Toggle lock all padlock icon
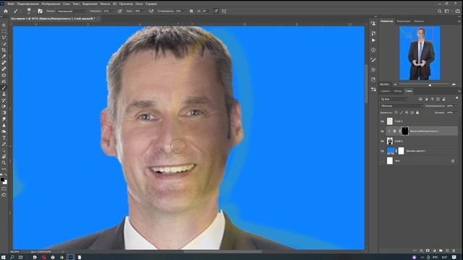The height and width of the screenshot is (260, 463). [417, 113]
